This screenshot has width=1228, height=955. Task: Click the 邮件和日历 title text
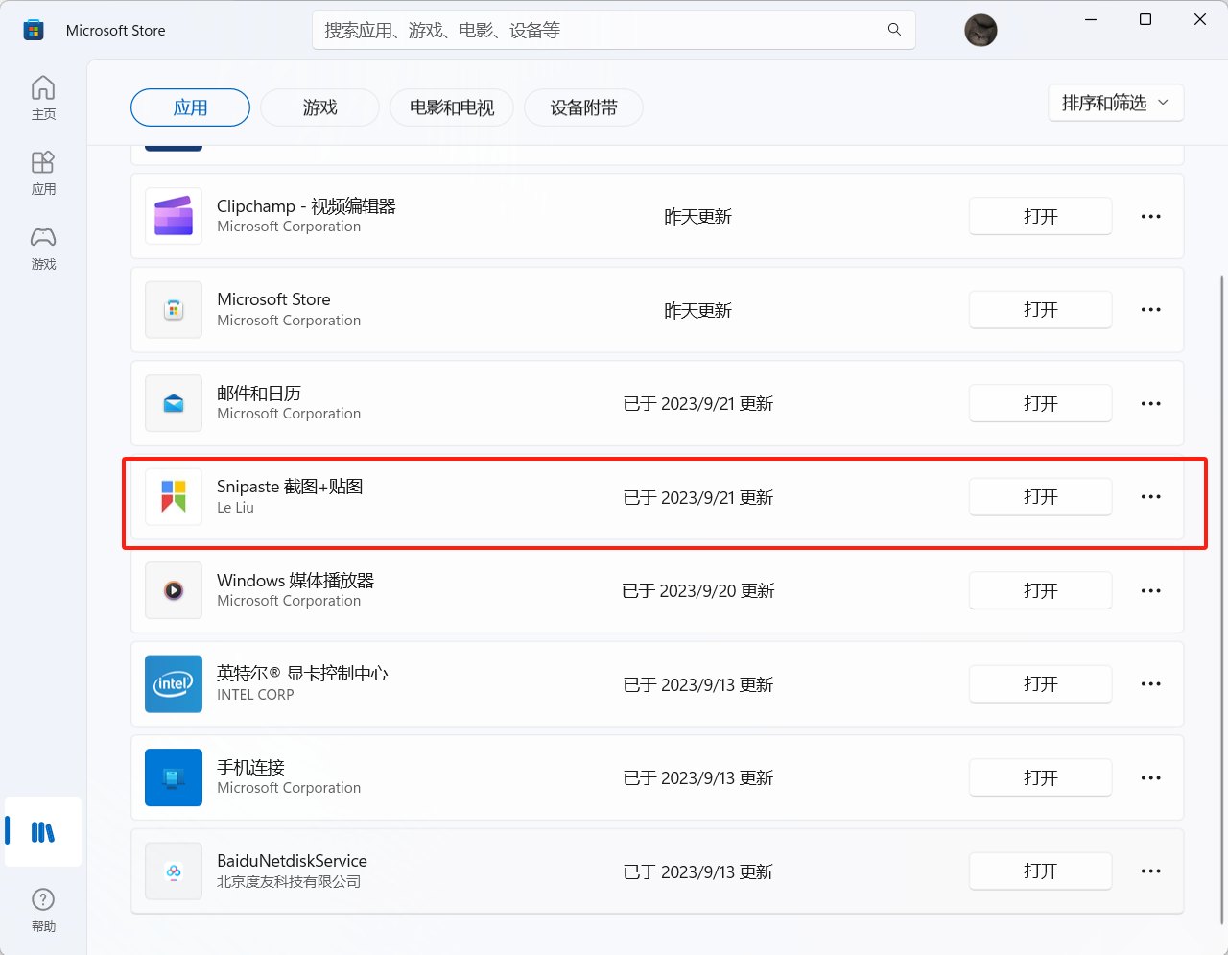tap(259, 393)
